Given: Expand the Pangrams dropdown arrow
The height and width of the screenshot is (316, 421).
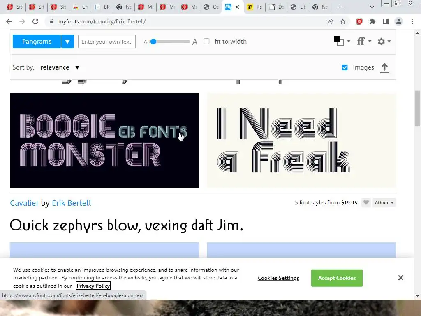Looking at the screenshot, I should pyautogui.click(x=67, y=42).
